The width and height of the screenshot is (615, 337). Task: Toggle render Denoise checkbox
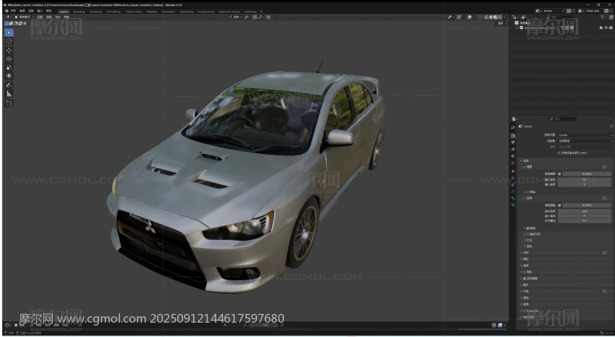pyautogui.click(x=528, y=228)
